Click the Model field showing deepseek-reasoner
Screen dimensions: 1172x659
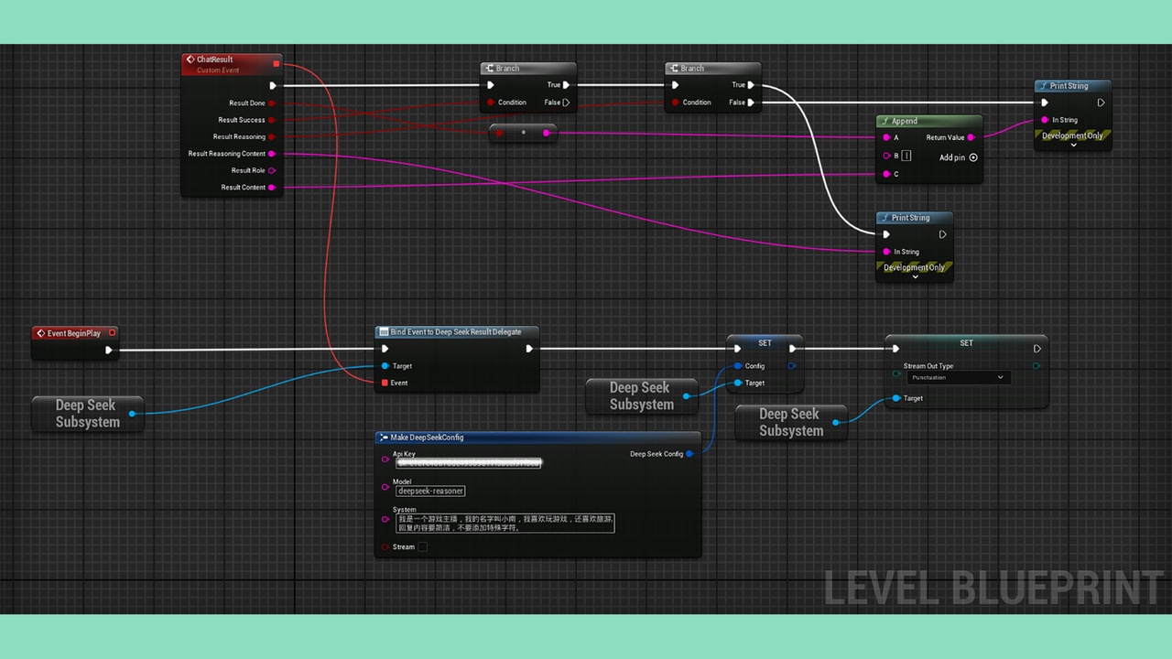431,492
